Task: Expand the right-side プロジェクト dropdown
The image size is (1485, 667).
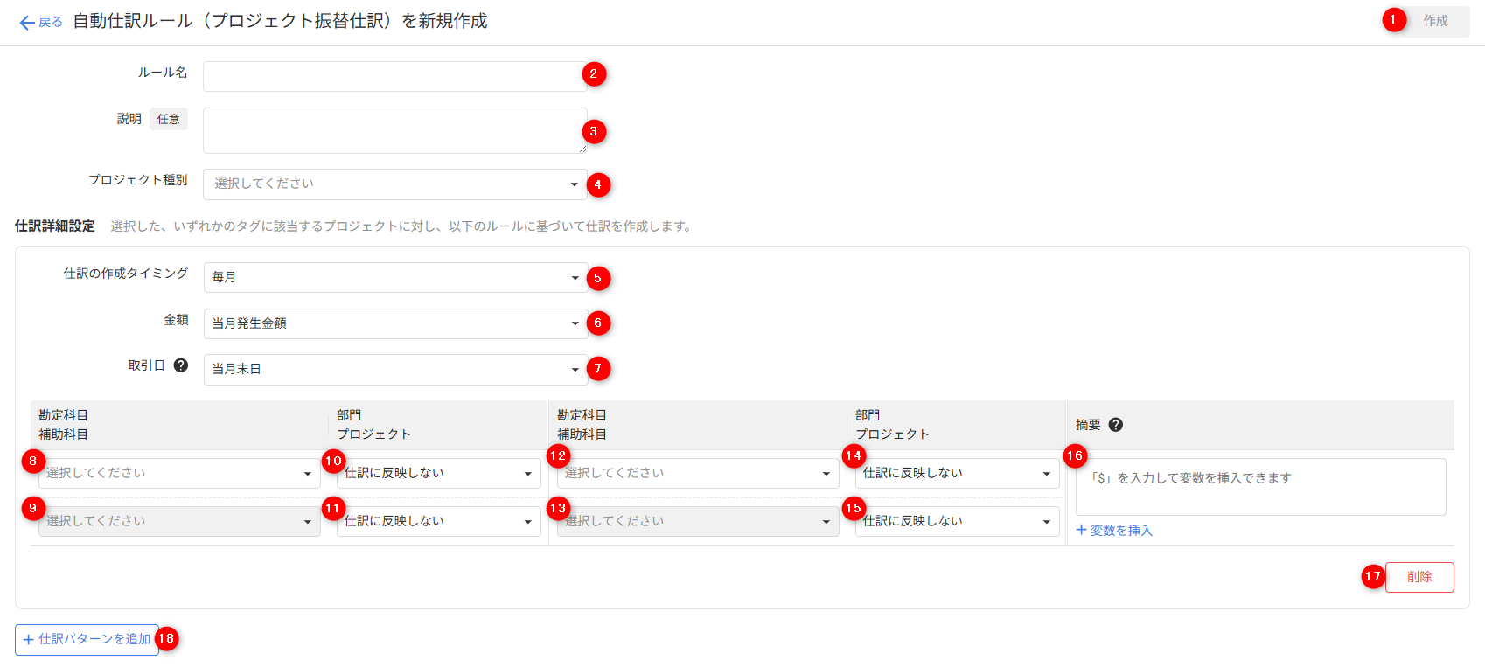Action: pos(958,522)
